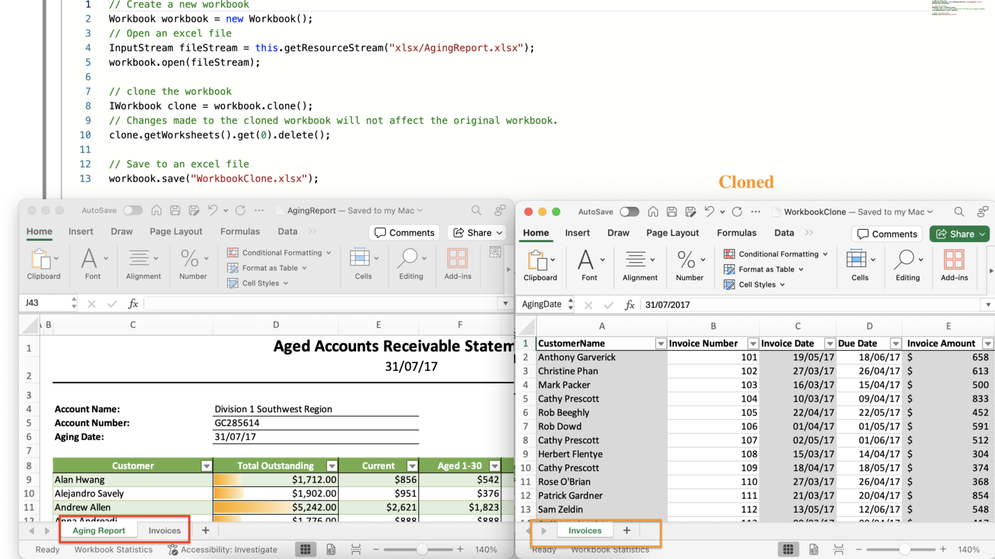Screen dimensions: 995x559
Task: Open Accessibility: Investigate in status bar
Action: click(222, 549)
